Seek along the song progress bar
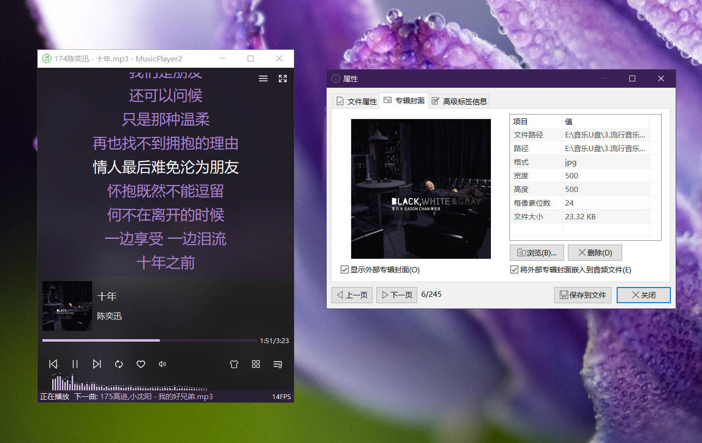 click(x=150, y=340)
